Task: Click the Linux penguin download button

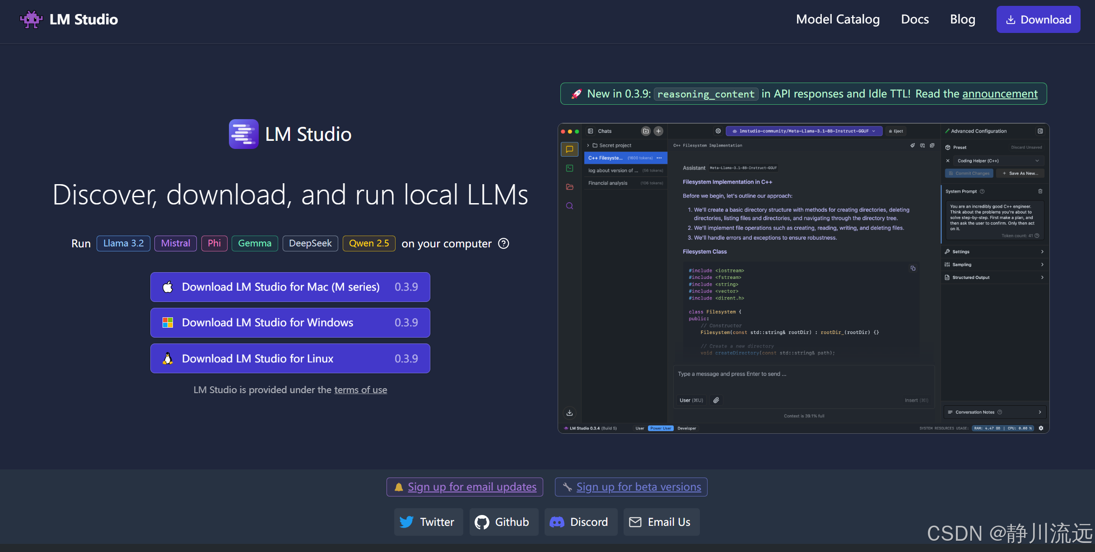Action: click(x=290, y=358)
